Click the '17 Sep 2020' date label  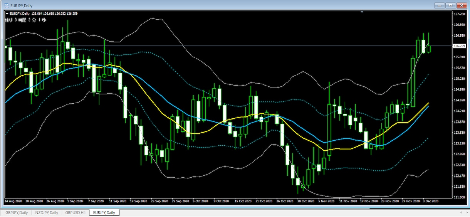139,201
